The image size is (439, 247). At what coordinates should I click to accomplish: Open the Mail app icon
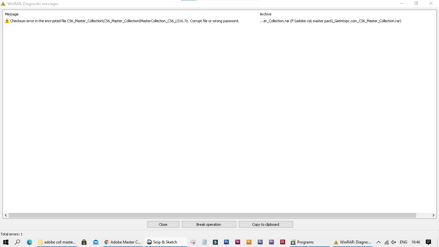(96, 242)
